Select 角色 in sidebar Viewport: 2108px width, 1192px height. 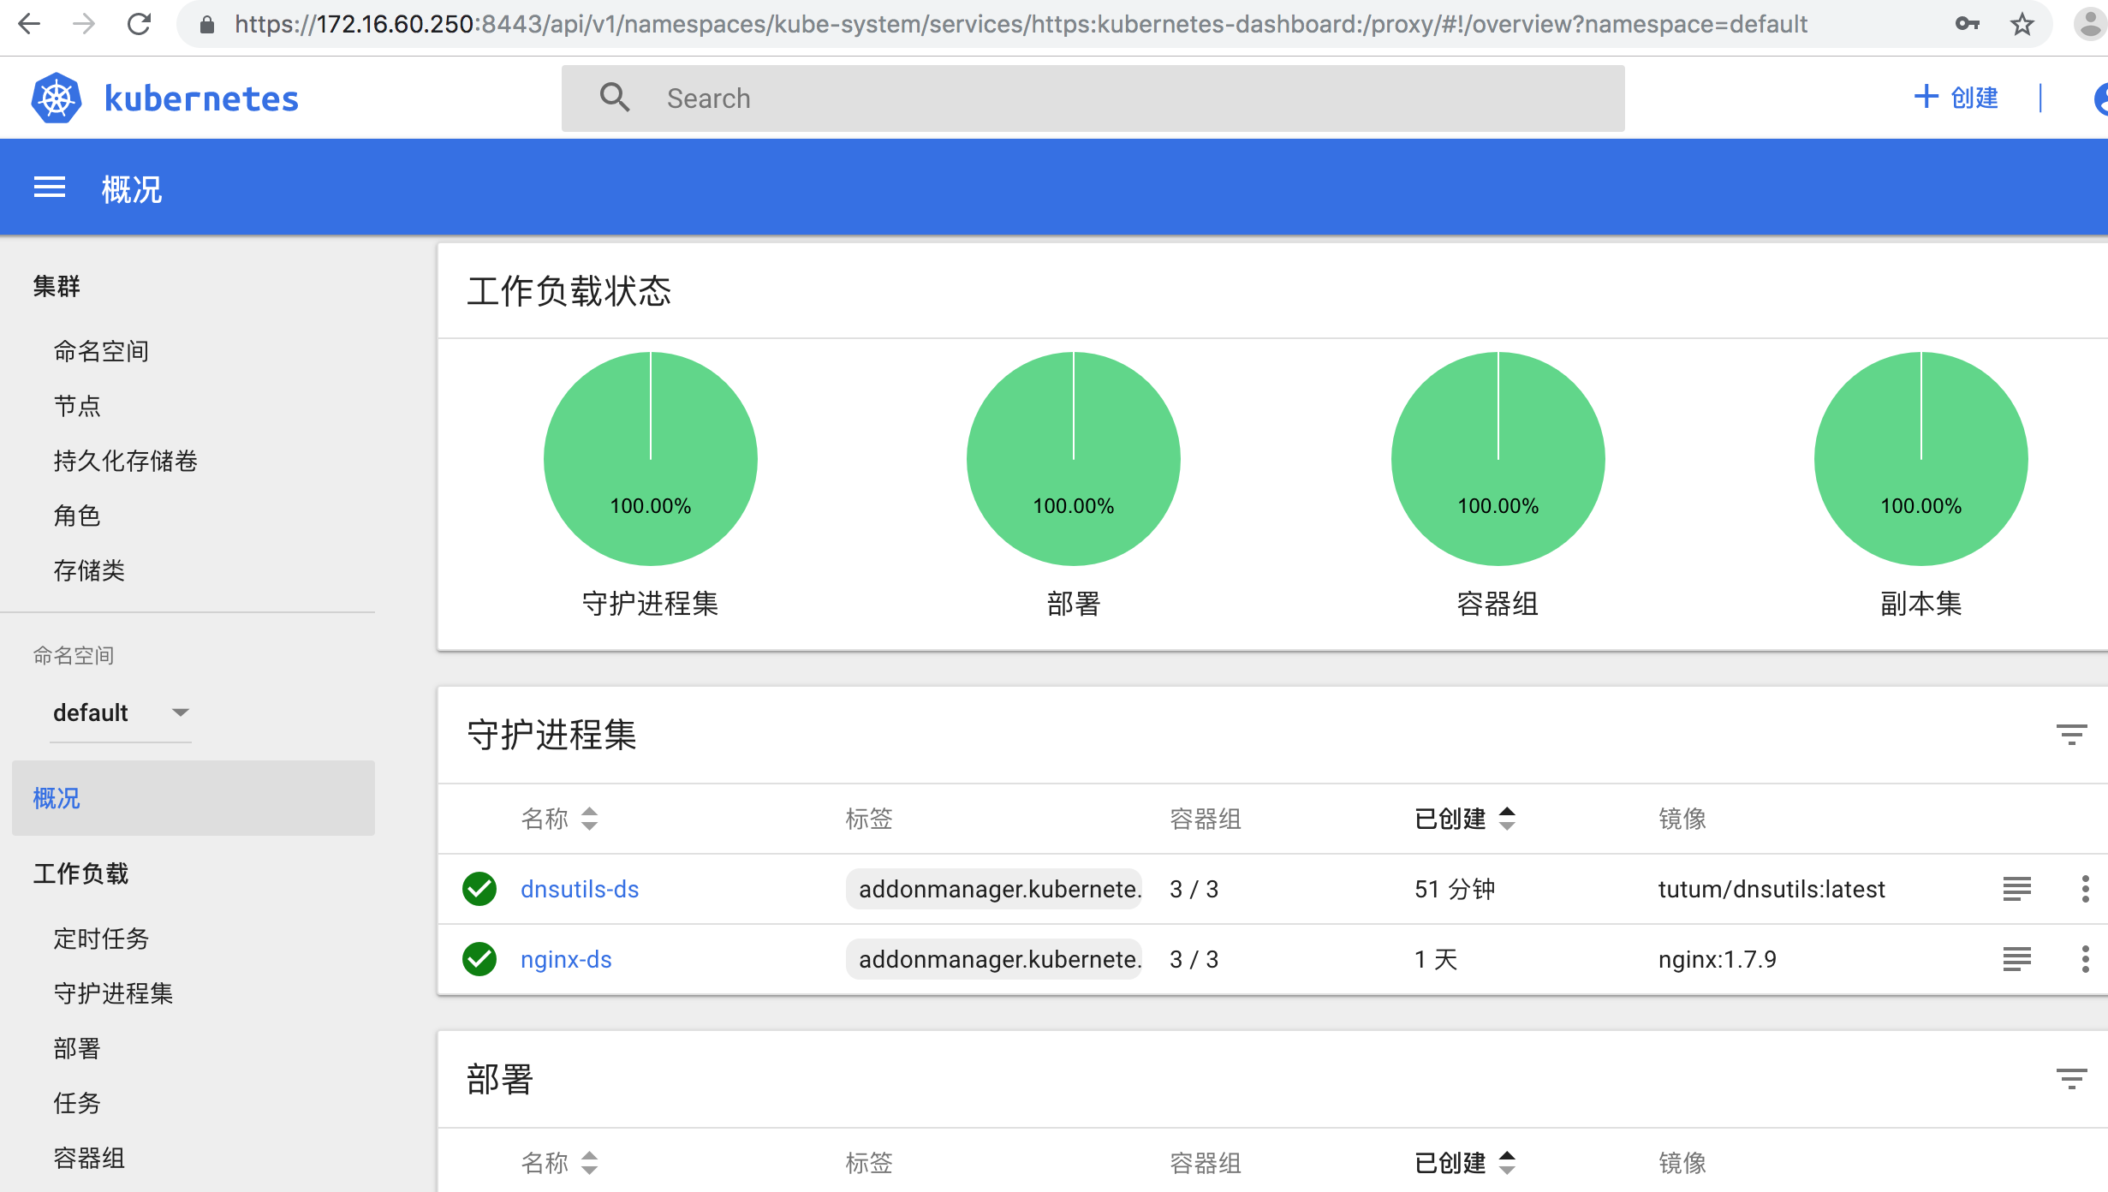77,516
